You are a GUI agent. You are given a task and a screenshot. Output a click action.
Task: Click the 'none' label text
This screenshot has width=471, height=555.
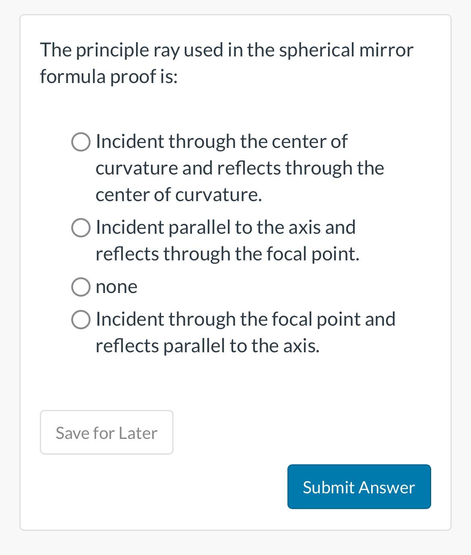(x=116, y=287)
